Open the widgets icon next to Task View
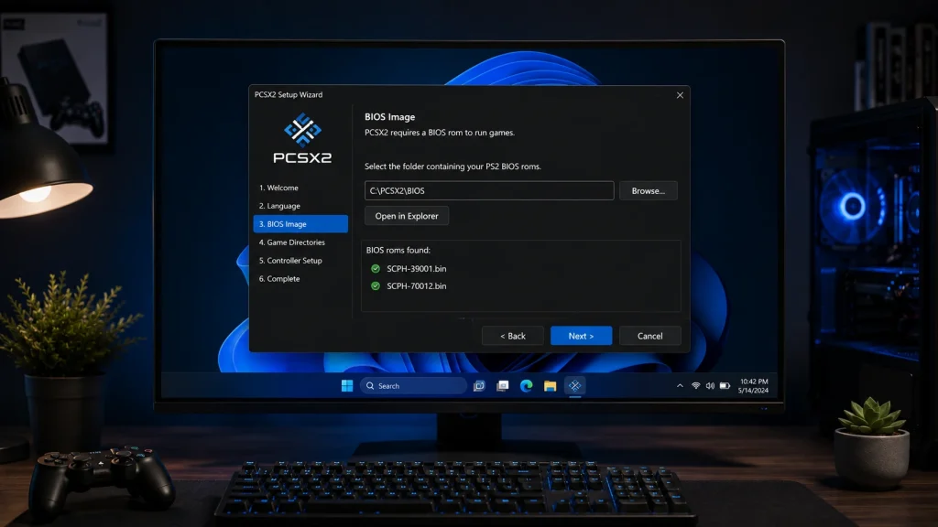Viewport: 938px width, 527px height. click(x=503, y=386)
